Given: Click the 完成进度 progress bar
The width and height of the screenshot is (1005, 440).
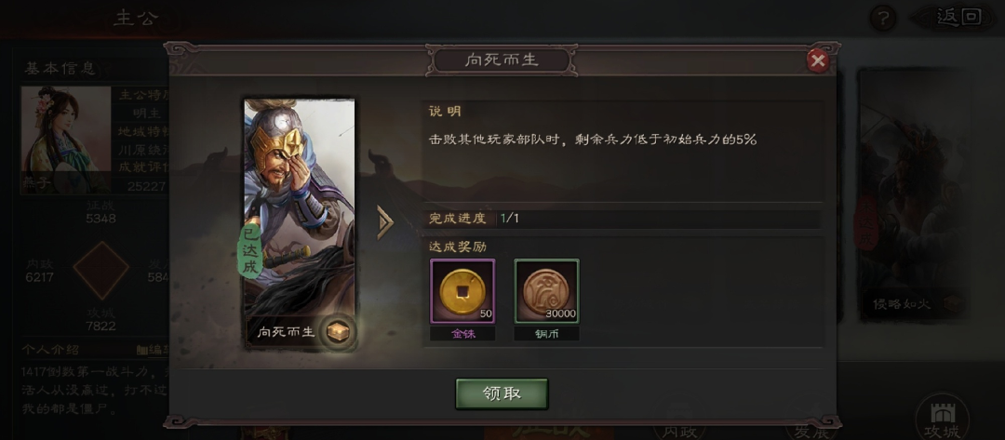Looking at the screenshot, I should [622, 219].
